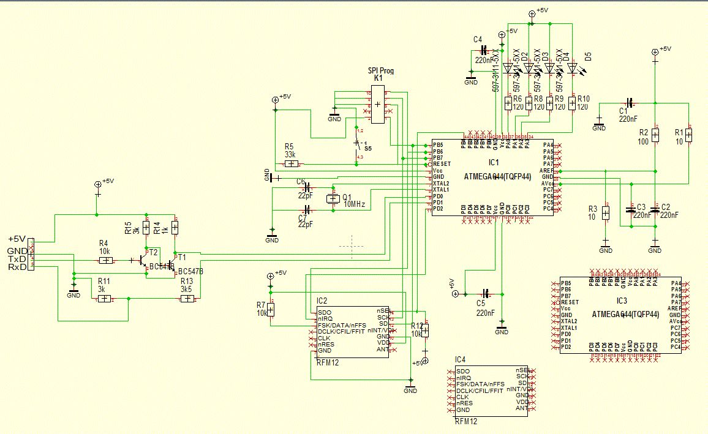Select capacitor C7 22pF symbol

point(307,210)
